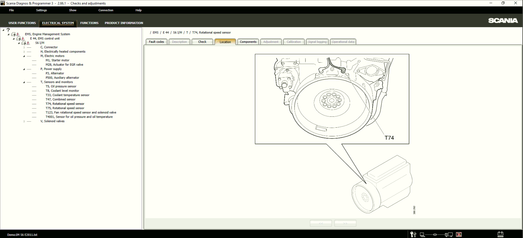
Task: Open the Check tab
Action: [202, 42]
